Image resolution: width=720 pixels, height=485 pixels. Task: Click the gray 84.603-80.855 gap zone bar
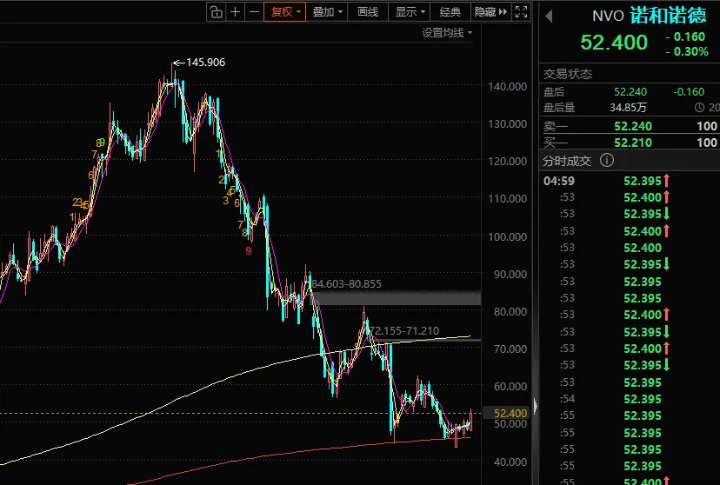tap(397, 298)
